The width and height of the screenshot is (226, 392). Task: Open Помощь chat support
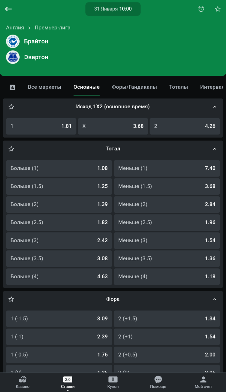(x=158, y=382)
